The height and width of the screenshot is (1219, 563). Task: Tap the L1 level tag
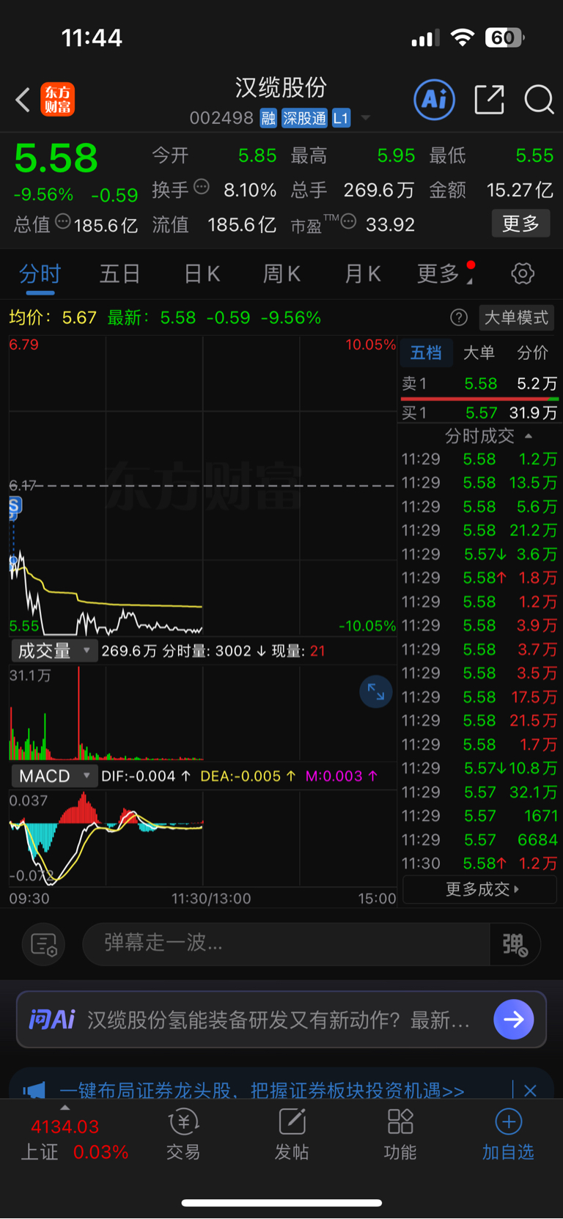coord(342,118)
